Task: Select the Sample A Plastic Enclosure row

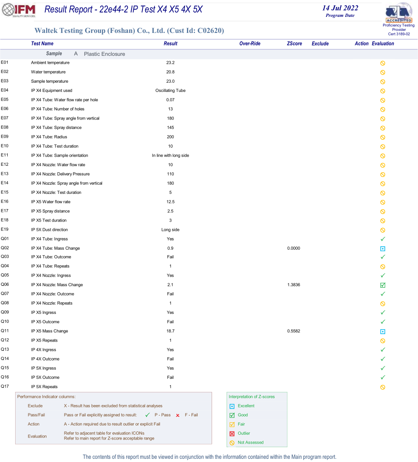Action: pyautogui.click(x=104, y=54)
